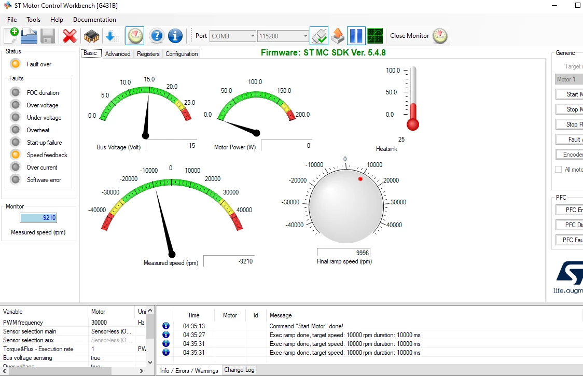Viewport: 583px width, 376px height.
Task: Click the PFC Disable button
Action: click(x=569, y=225)
